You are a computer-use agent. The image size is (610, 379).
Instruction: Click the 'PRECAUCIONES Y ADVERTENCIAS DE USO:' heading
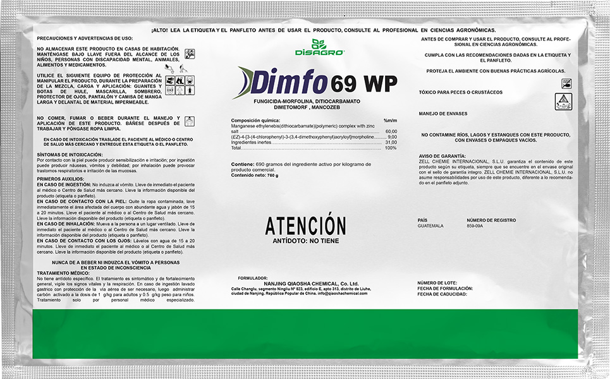coord(85,39)
